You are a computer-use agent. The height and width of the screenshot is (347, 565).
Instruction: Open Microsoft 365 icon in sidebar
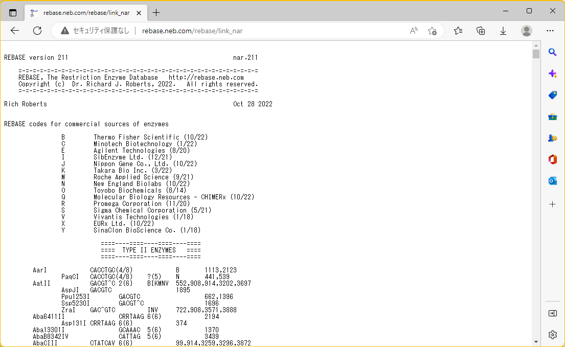[x=552, y=159]
